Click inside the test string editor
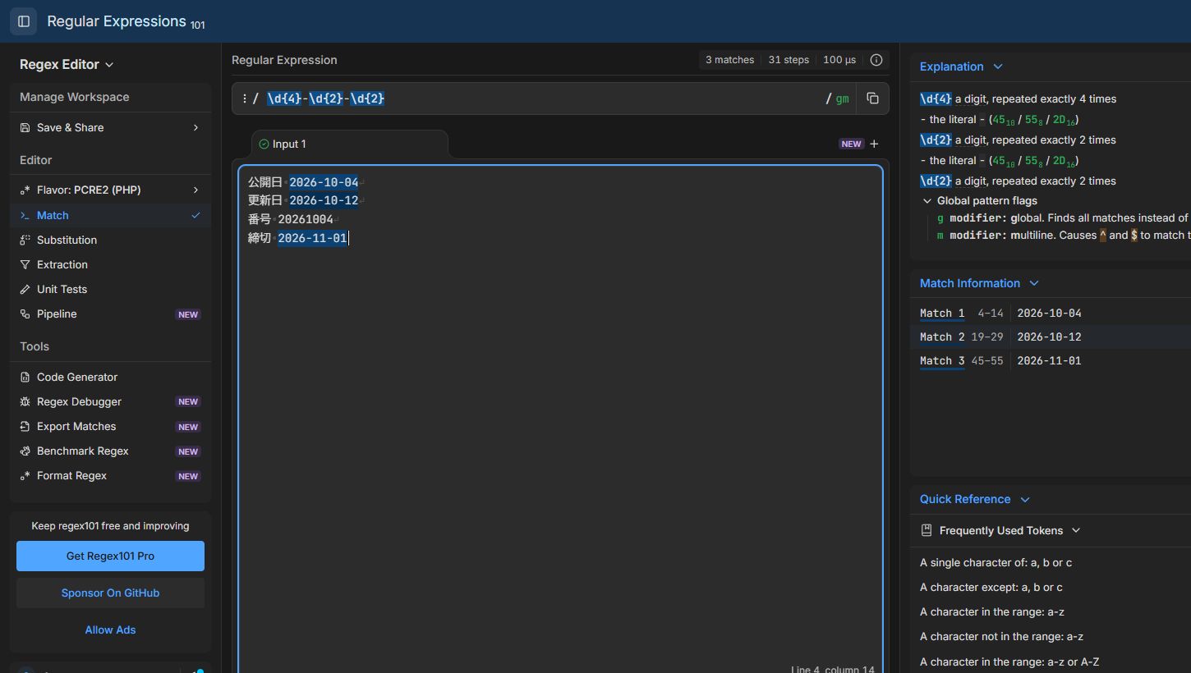Viewport: 1191px width, 673px height. coord(560,419)
